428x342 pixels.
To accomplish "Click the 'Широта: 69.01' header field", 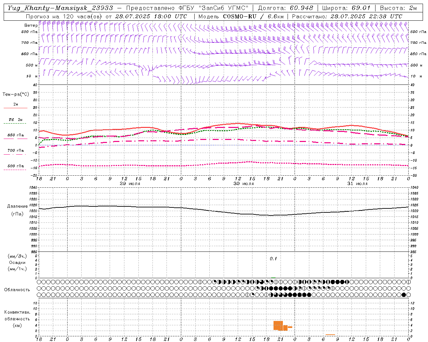I will [346, 8].
